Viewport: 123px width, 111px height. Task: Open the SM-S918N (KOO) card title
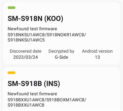click(35, 19)
